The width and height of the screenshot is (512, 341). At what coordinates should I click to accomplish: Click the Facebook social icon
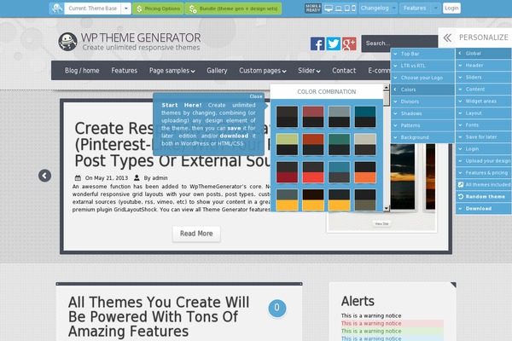[x=317, y=43]
